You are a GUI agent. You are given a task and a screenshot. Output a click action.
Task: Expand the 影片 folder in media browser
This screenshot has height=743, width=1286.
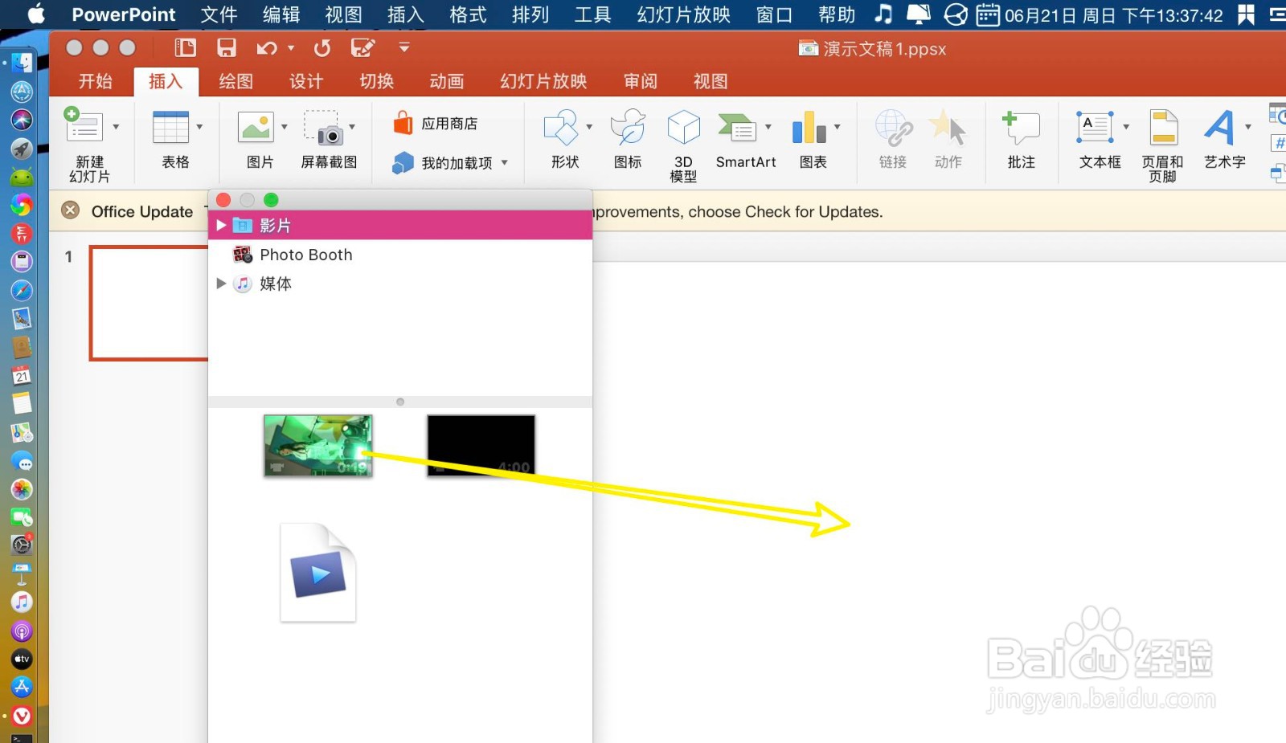point(221,226)
